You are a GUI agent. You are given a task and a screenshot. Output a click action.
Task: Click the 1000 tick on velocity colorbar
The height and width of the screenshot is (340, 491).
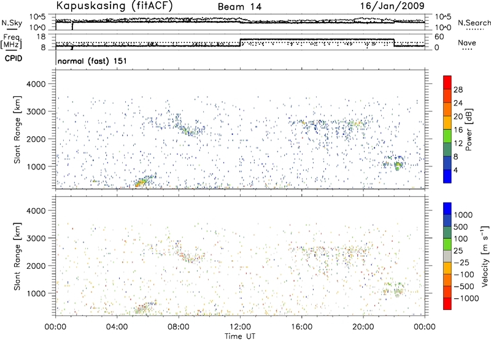click(x=463, y=215)
